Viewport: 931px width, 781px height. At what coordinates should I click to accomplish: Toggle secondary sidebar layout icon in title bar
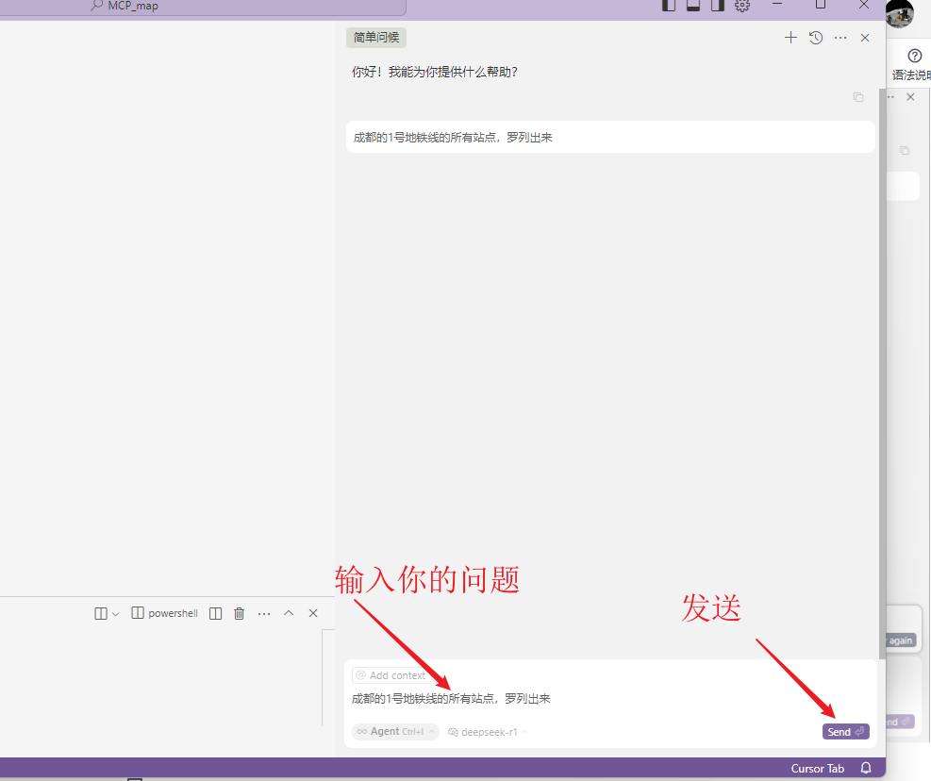pos(718,6)
